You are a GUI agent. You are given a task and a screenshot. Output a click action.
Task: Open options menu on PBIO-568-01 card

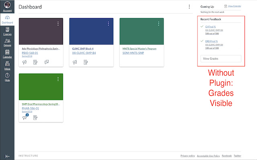click(x=58, y=24)
